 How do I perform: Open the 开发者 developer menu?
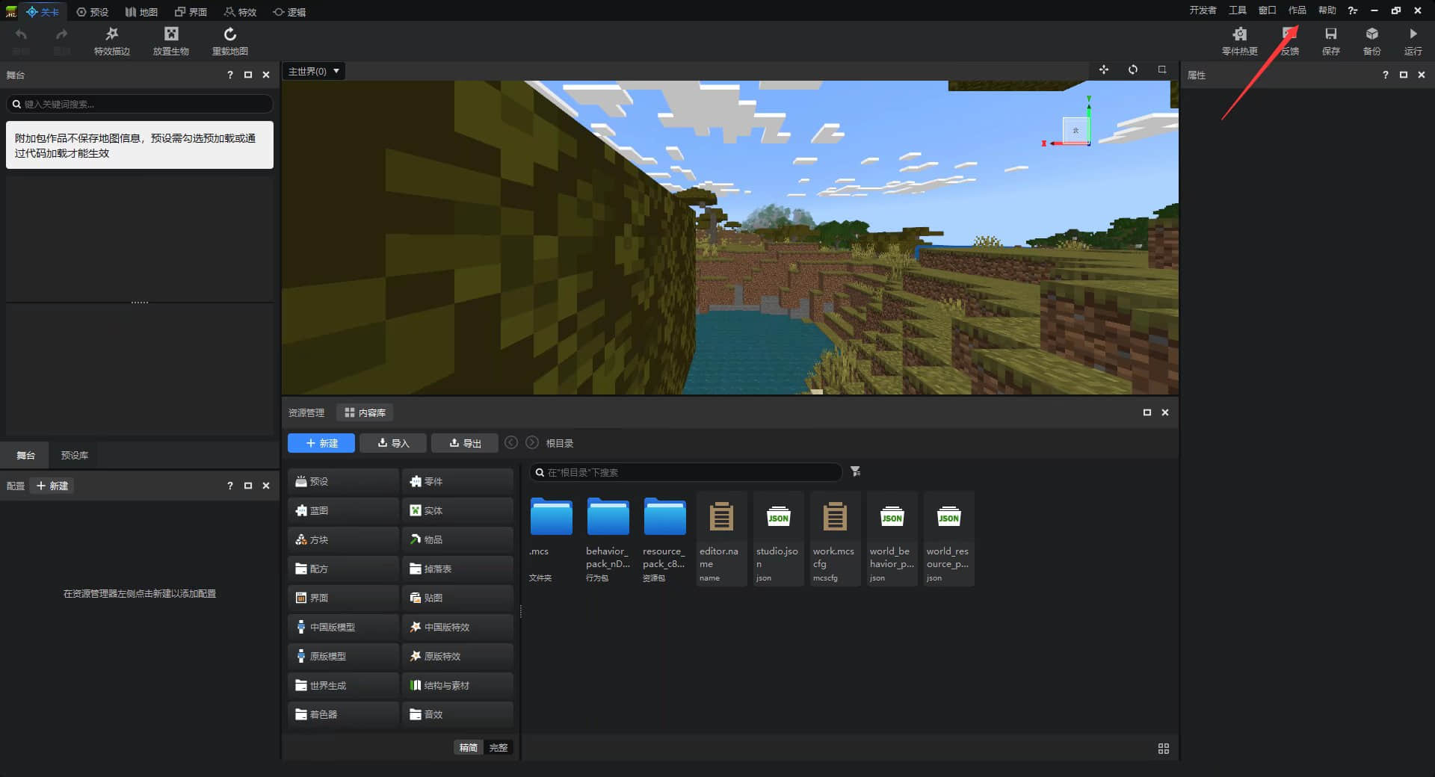(x=1203, y=10)
